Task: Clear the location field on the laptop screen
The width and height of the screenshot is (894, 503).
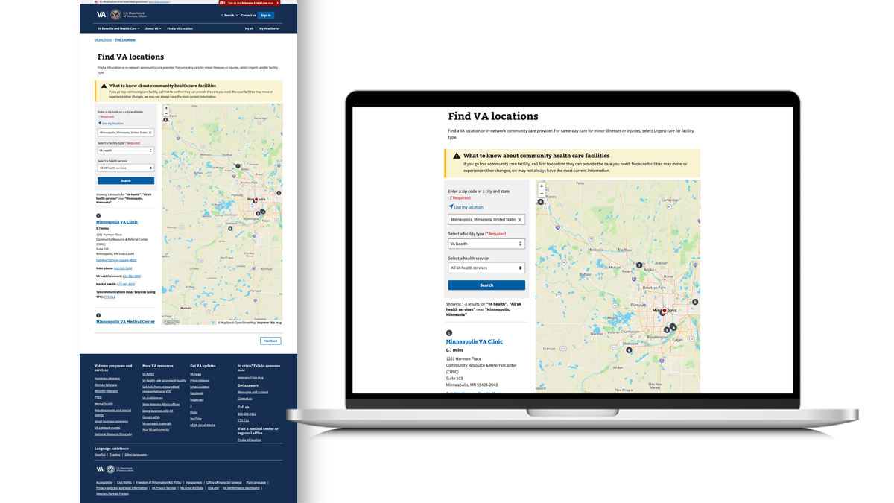Action: [519, 220]
